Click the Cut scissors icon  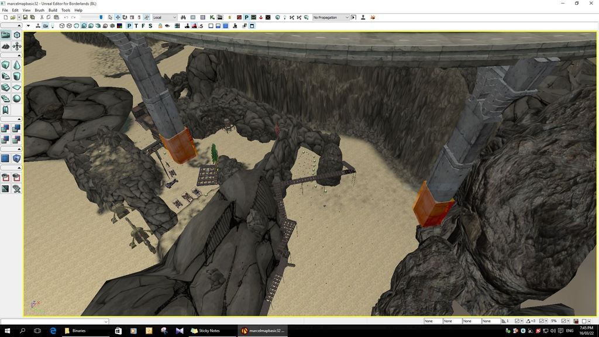[x=42, y=17]
